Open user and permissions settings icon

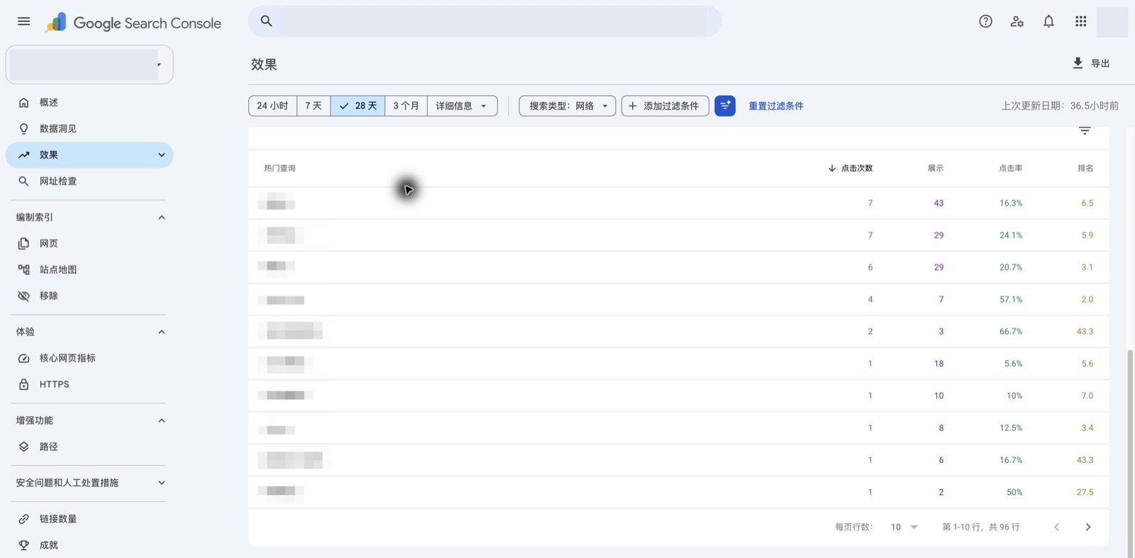pyautogui.click(x=1017, y=21)
